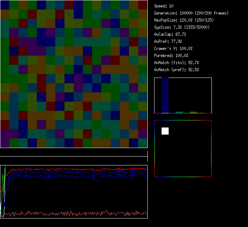Select the top-left dark blue grid cell
248x227 pixels.
[5, 5]
